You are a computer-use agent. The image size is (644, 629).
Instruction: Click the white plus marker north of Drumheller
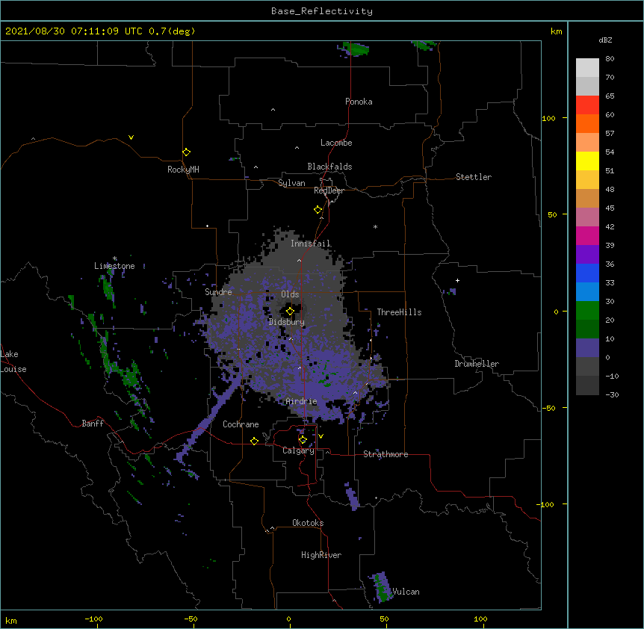(457, 280)
